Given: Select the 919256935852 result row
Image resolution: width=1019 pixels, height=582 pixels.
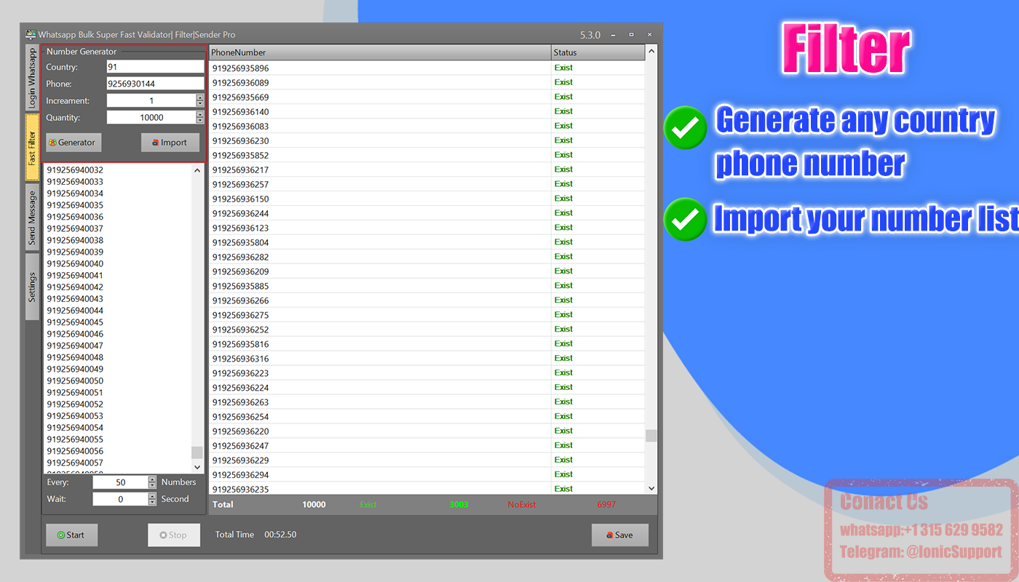Looking at the screenshot, I should coord(427,155).
